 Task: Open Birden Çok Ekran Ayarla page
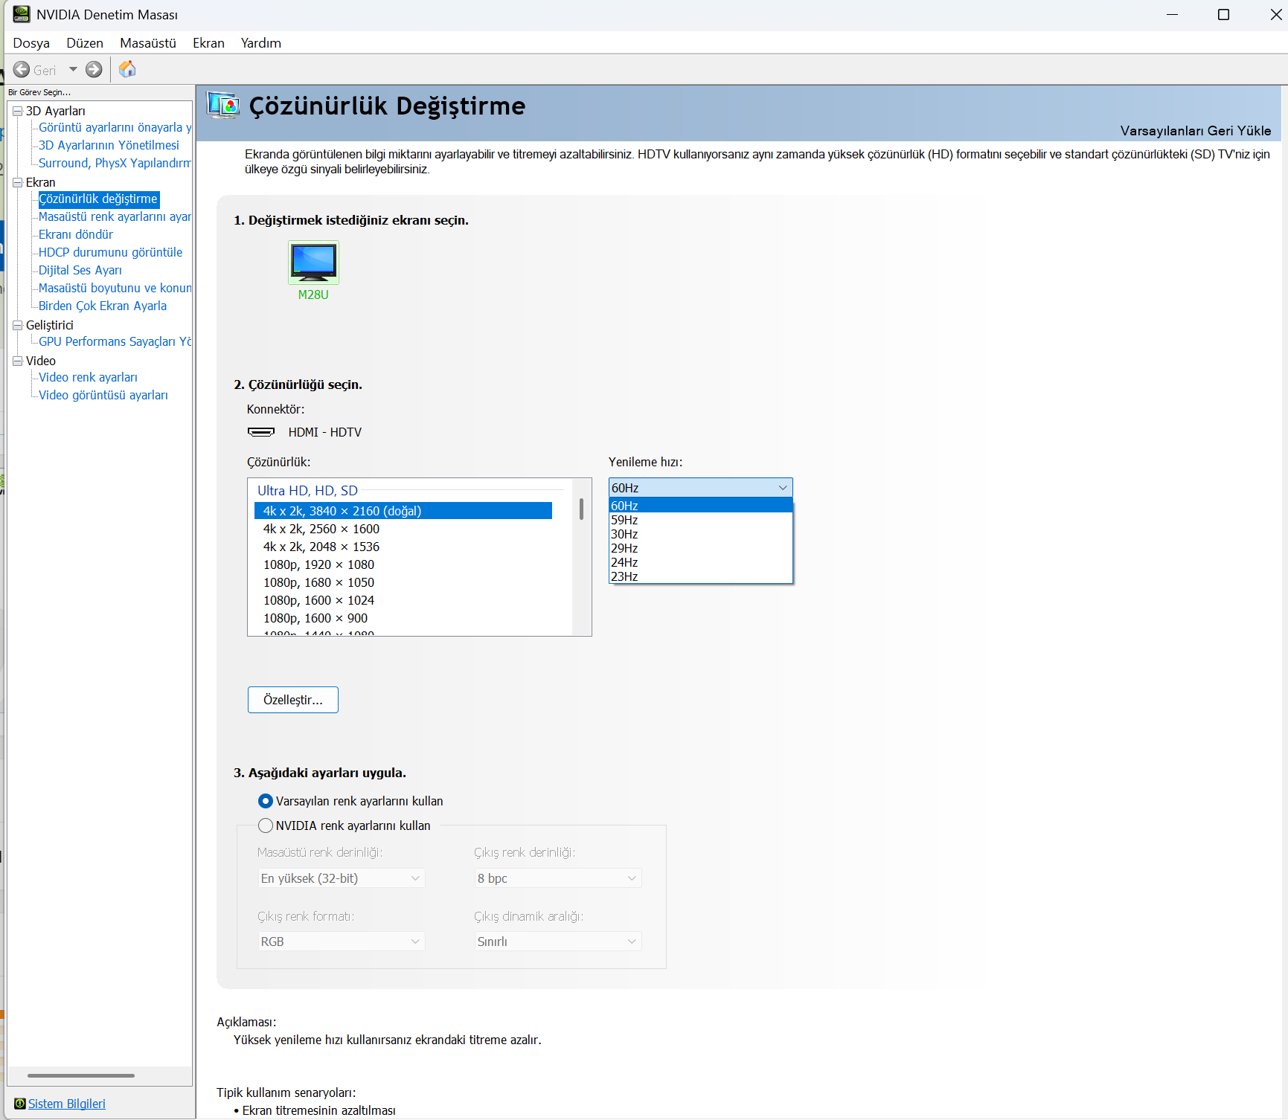(103, 306)
